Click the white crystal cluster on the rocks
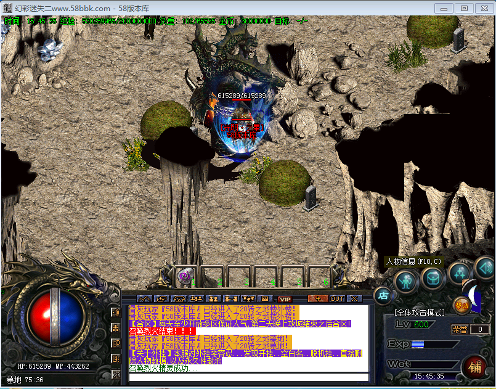The width and height of the screenshot is (496, 389). point(50,50)
